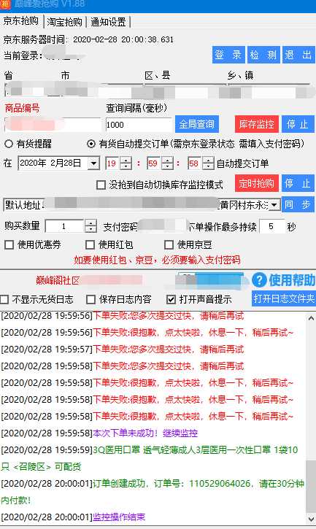Open the 淘宝抢购 tab
316x529 pixels.
coord(65,22)
